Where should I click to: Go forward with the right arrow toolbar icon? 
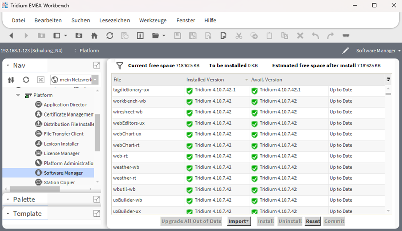pyautogui.click(x=26, y=36)
